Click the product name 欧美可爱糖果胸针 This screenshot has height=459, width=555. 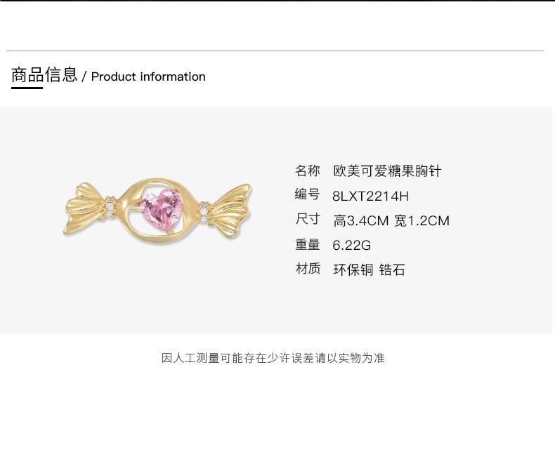[x=387, y=171]
